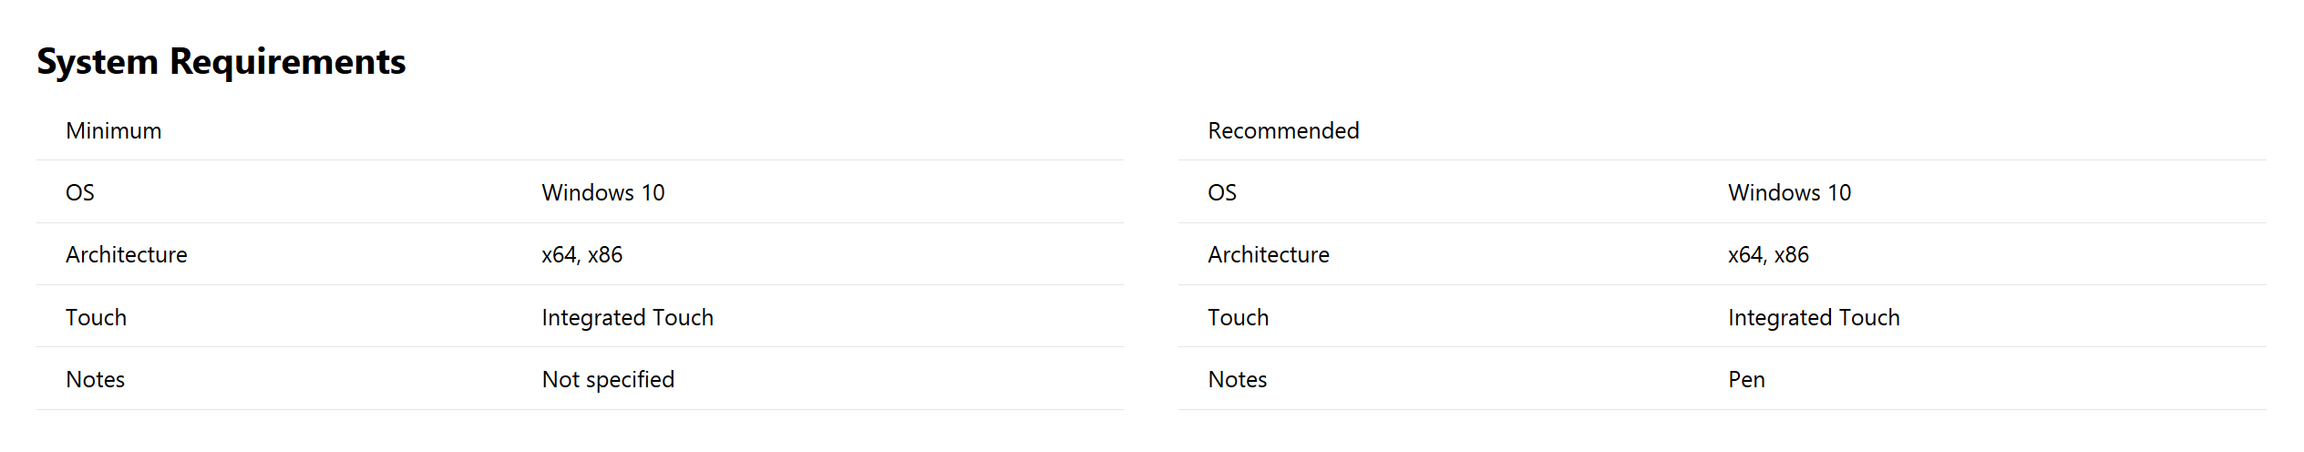Click Windows 10 value under Recommended
Viewport: 2304px width, 452px height.
click(1790, 192)
